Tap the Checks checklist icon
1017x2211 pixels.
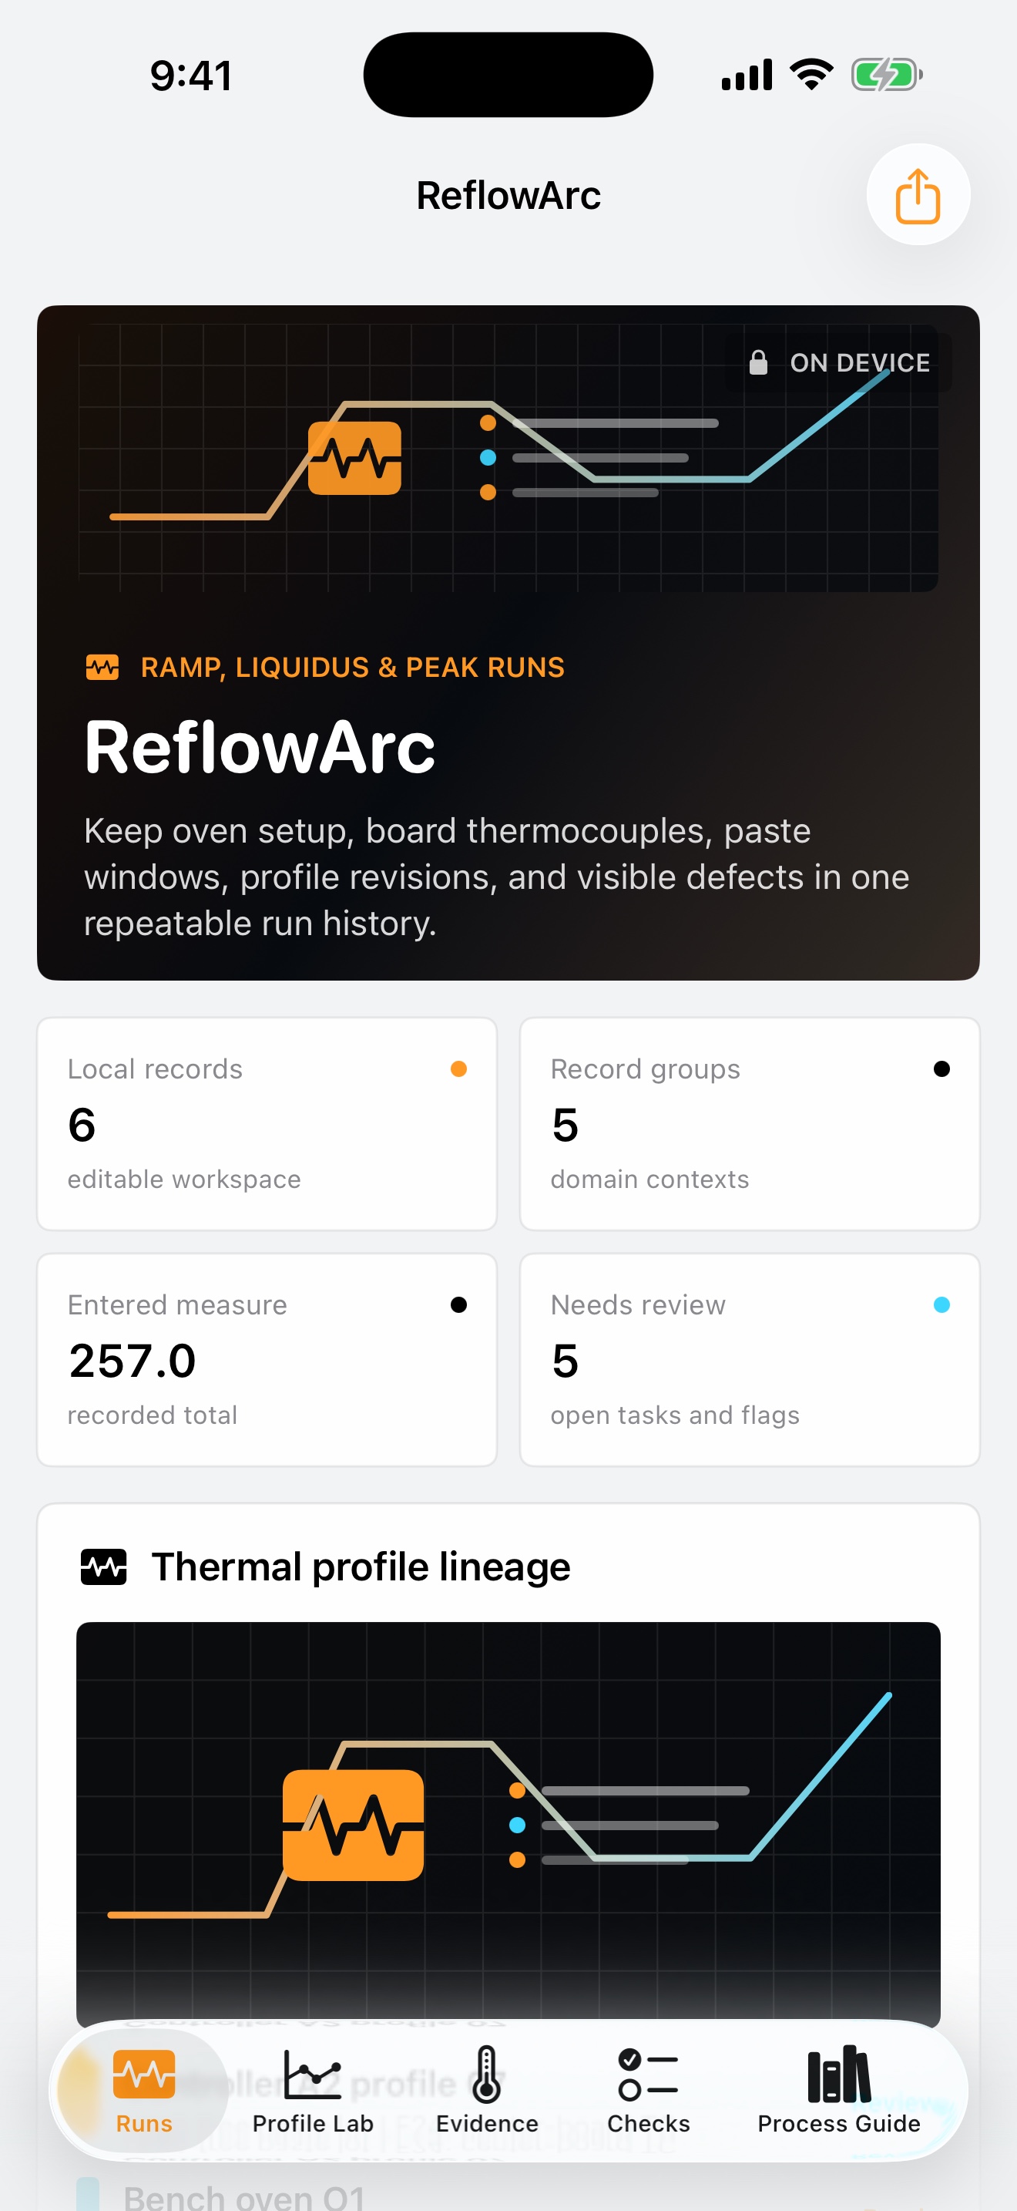648,2075
